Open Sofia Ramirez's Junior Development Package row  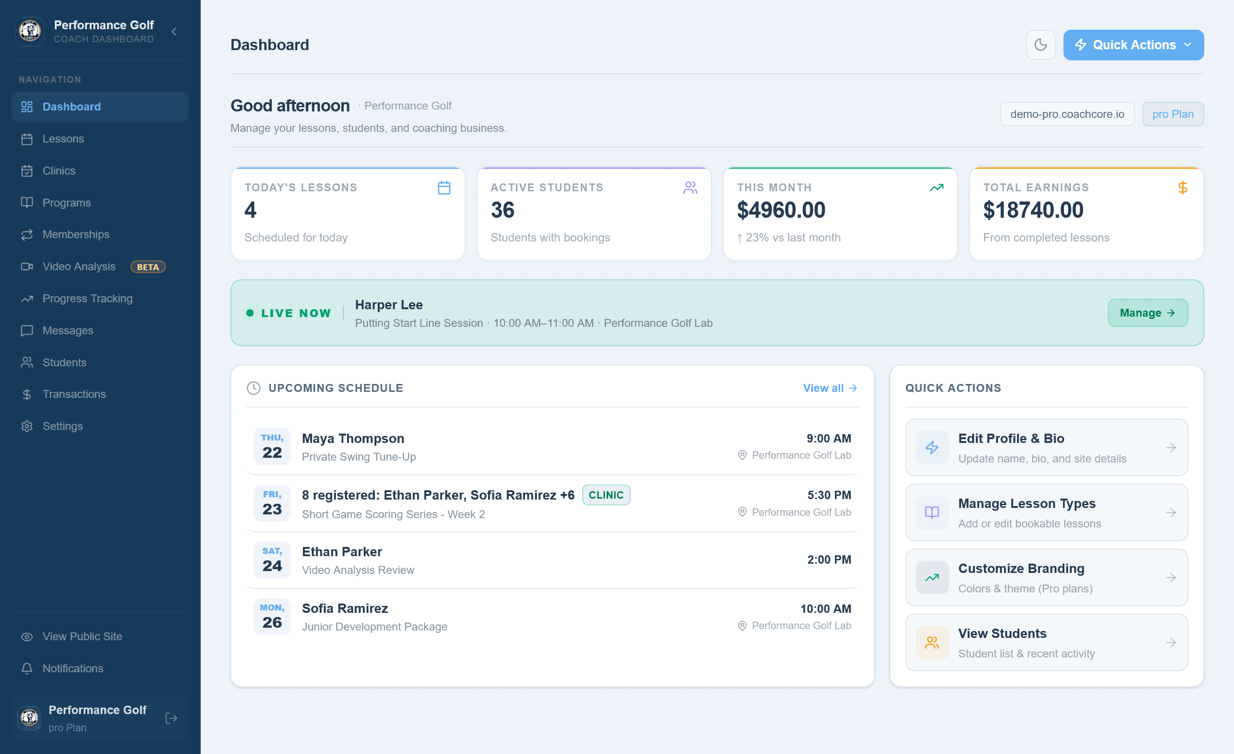552,617
